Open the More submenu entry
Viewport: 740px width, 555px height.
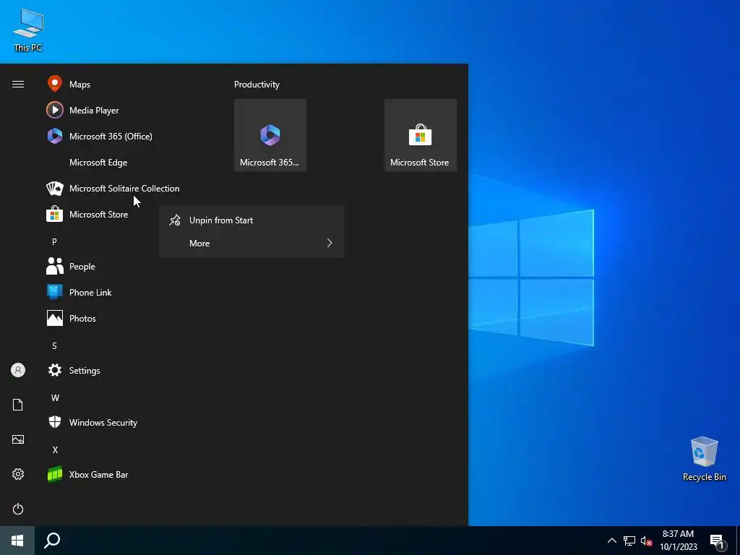click(x=251, y=244)
